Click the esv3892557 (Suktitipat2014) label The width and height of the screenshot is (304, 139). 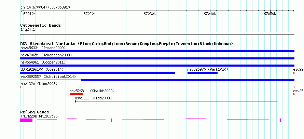pos(48,77)
